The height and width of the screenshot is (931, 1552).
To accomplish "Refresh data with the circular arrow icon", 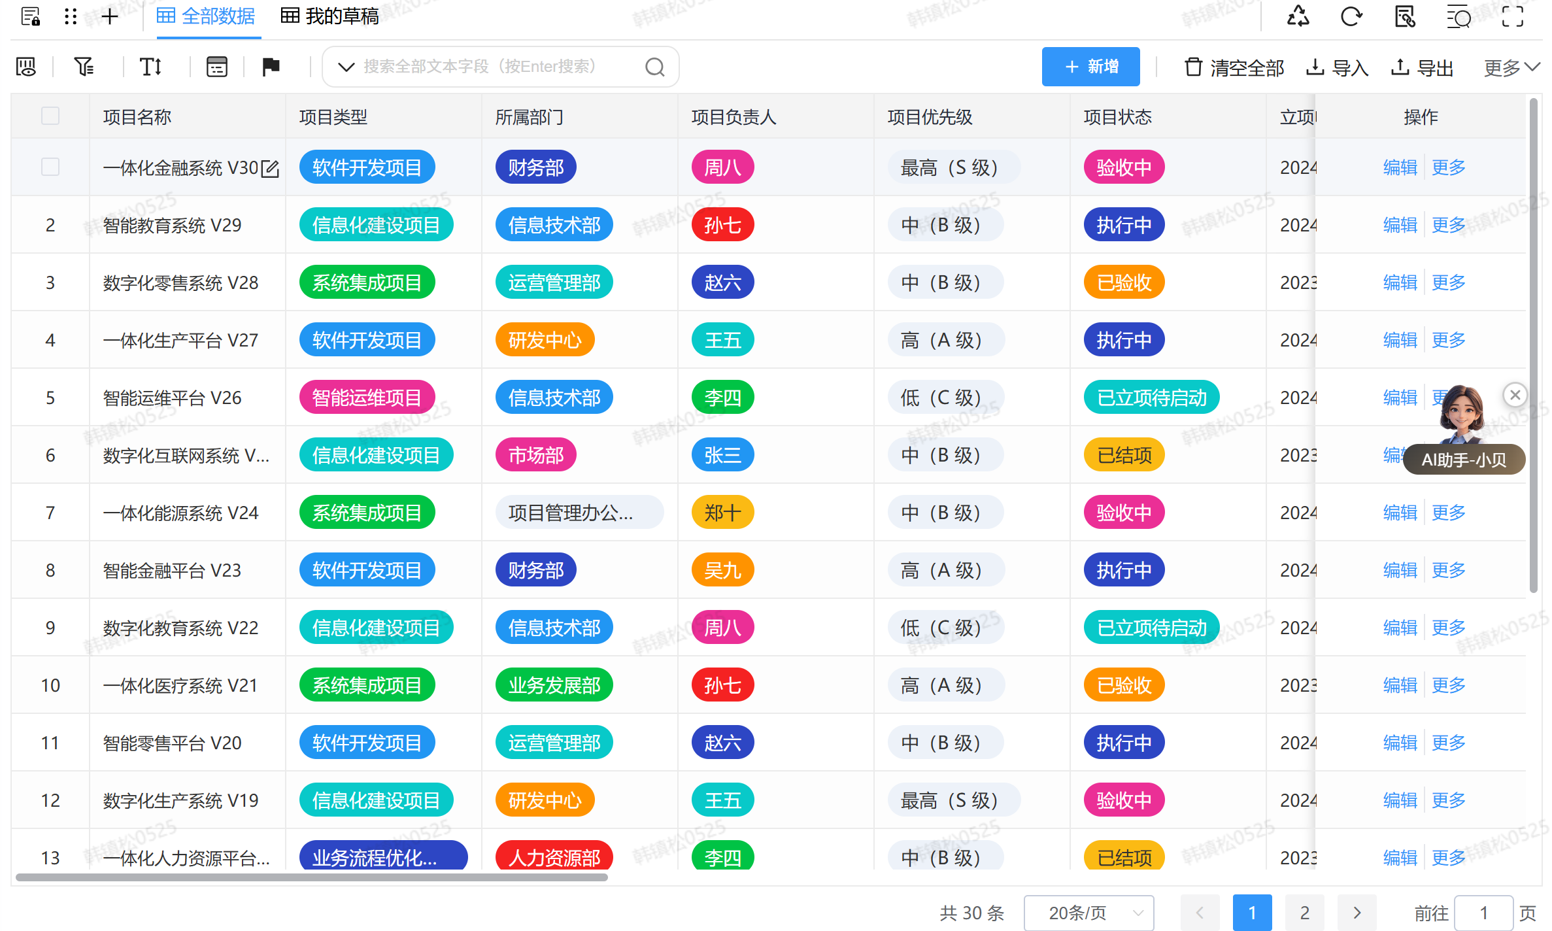I will (x=1351, y=16).
